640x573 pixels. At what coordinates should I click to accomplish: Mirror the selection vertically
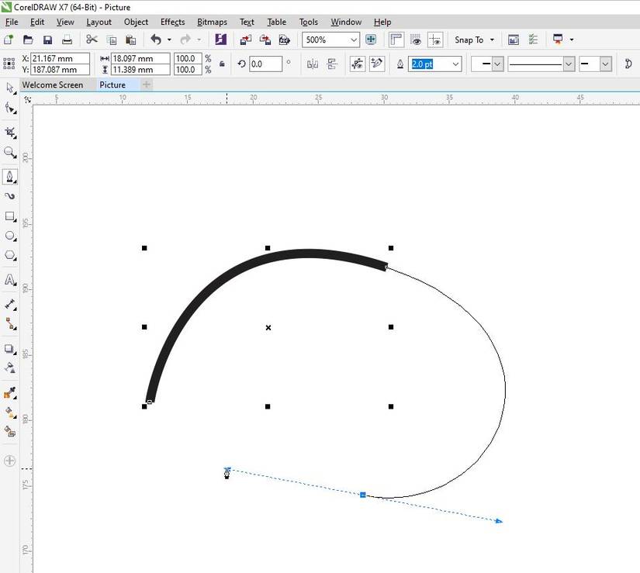point(334,64)
